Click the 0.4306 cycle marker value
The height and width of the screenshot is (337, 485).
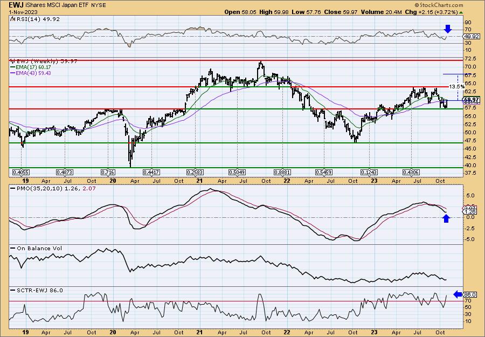(x=411, y=173)
